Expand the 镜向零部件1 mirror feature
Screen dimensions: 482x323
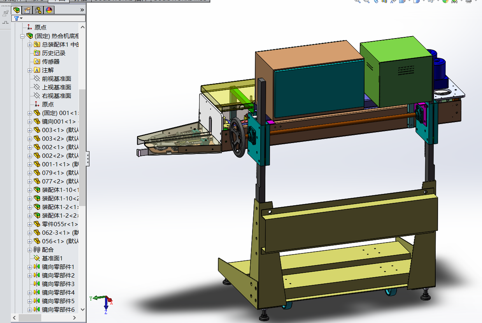click(30, 267)
